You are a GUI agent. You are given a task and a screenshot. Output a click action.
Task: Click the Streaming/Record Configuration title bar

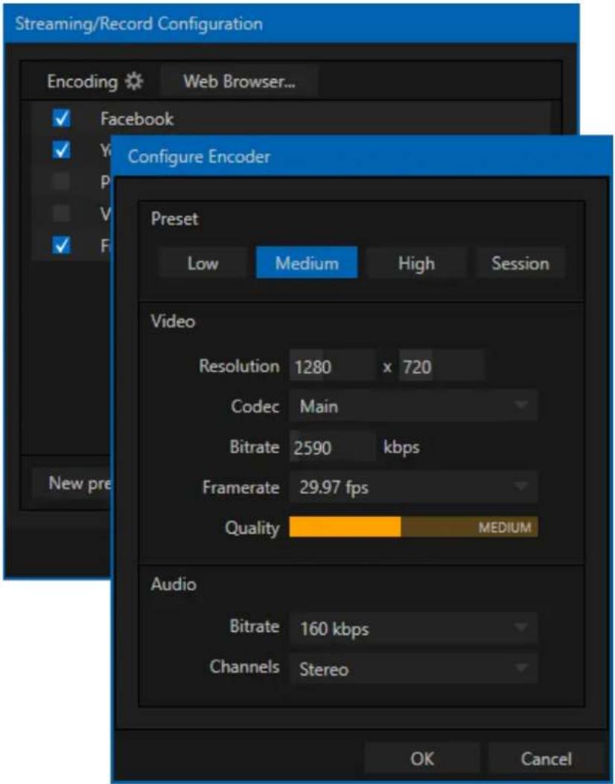pyautogui.click(x=290, y=24)
